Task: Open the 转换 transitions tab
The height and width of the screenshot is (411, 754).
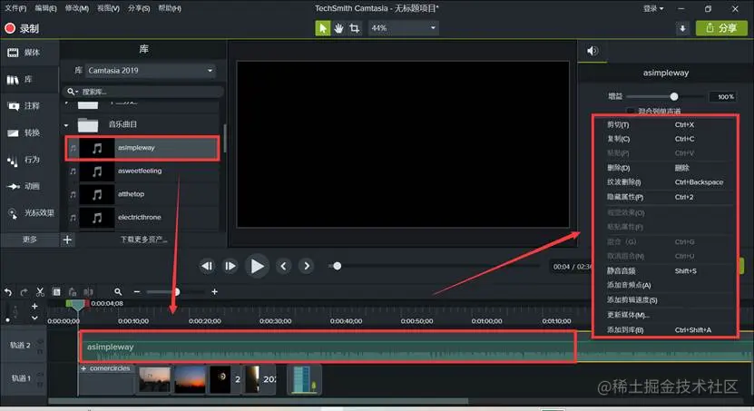Action: pyautogui.click(x=29, y=132)
